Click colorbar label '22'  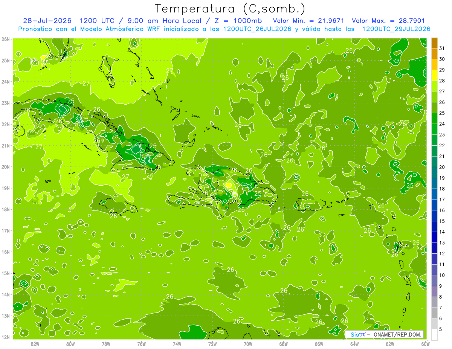[x=442, y=145]
